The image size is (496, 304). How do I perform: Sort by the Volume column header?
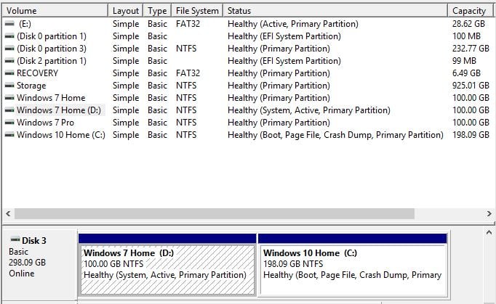[55, 11]
